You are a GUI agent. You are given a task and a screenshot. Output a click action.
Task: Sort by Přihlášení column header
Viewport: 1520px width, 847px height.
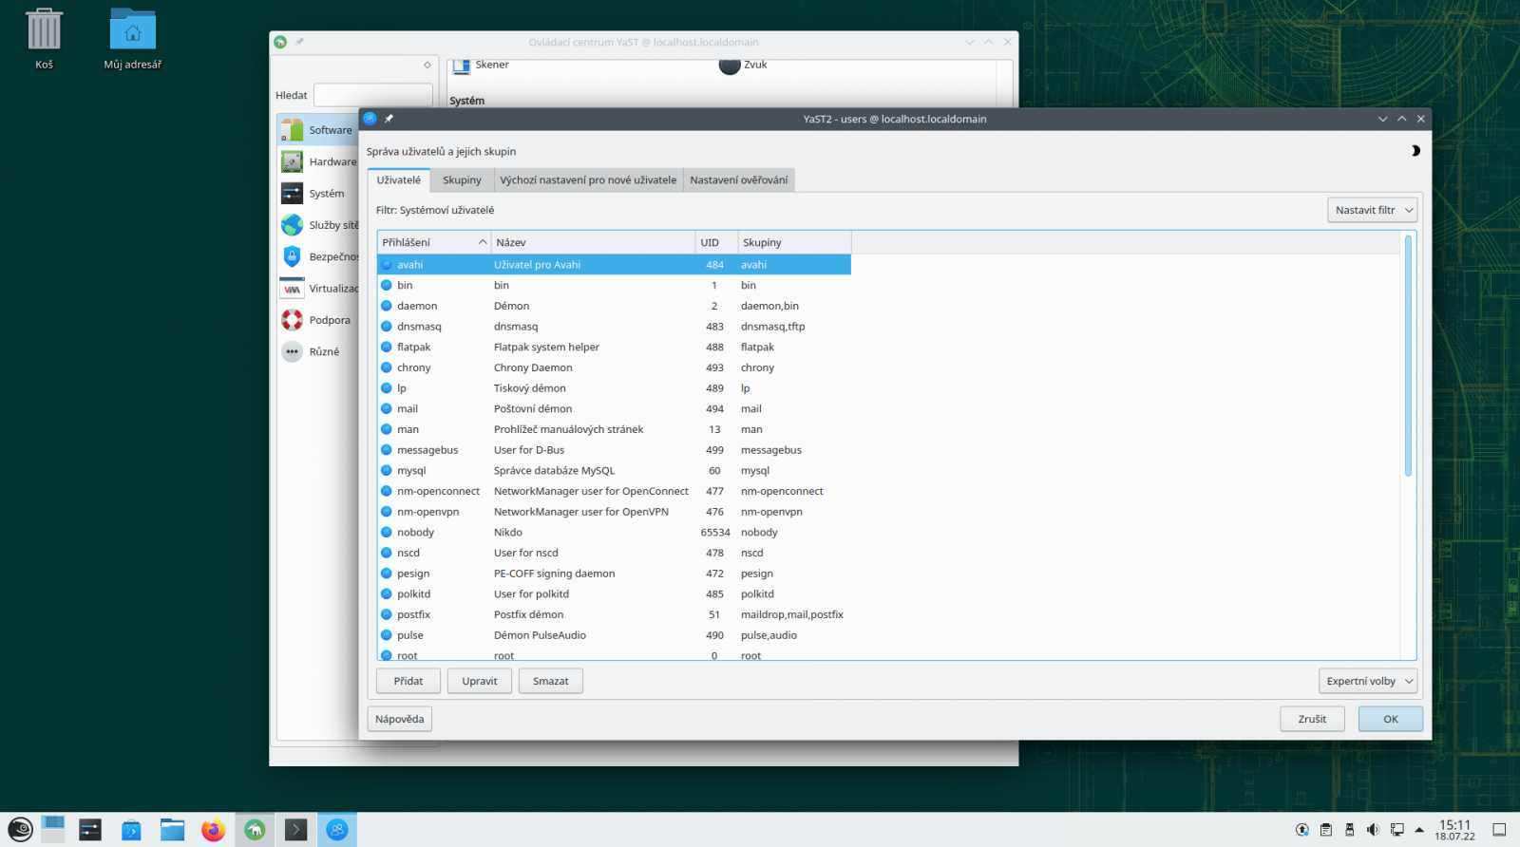pos(433,242)
